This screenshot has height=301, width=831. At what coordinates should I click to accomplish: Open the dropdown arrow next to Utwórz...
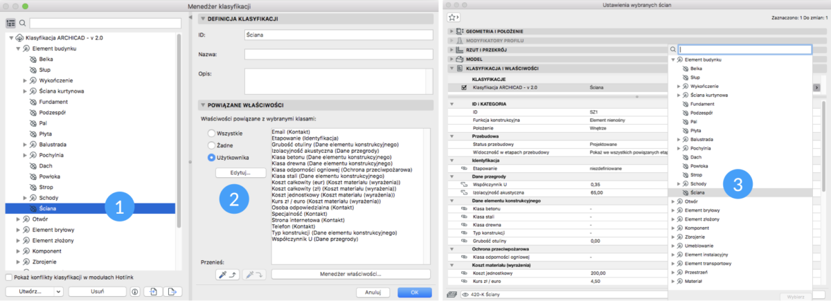[x=58, y=292]
